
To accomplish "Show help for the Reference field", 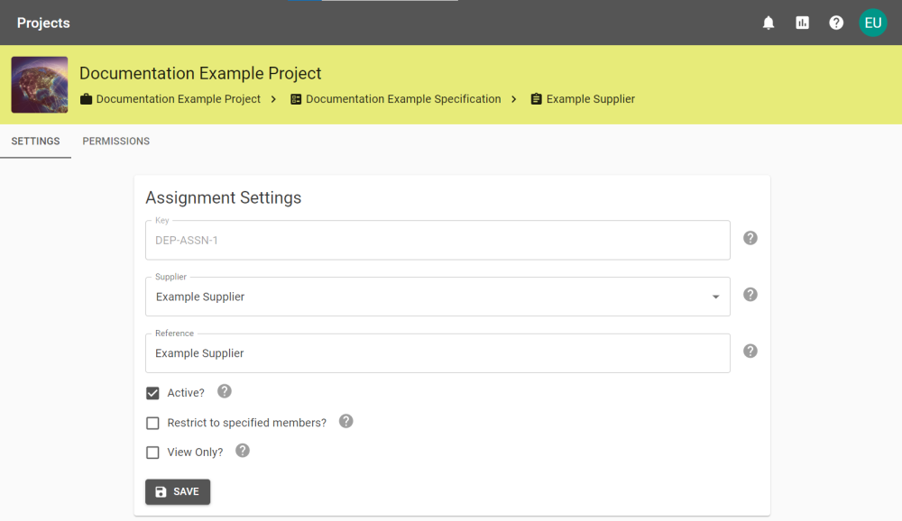I will (750, 351).
